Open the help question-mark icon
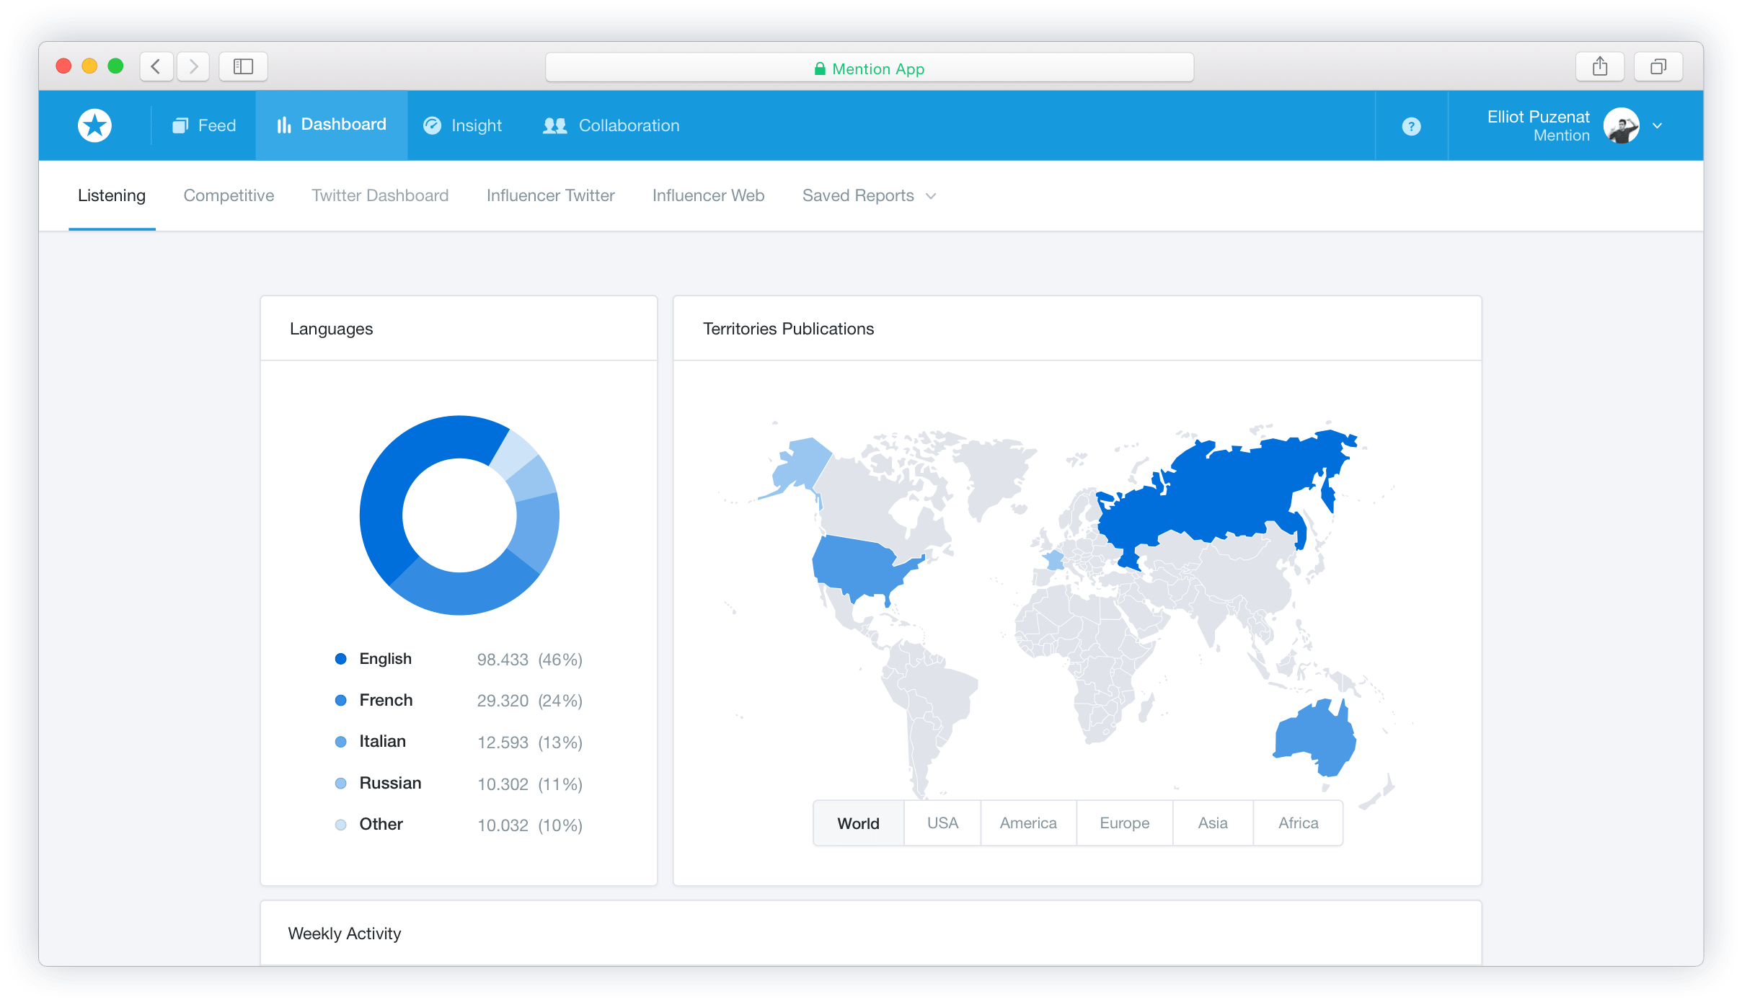 pyautogui.click(x=1411, y=126)
